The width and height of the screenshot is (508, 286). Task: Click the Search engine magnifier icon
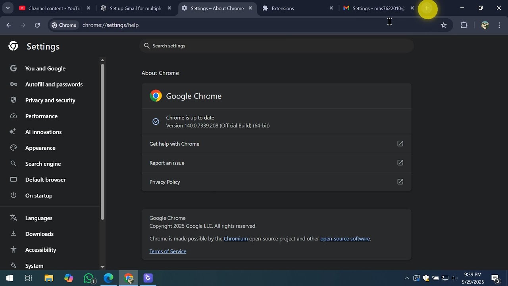click(13, 164)
